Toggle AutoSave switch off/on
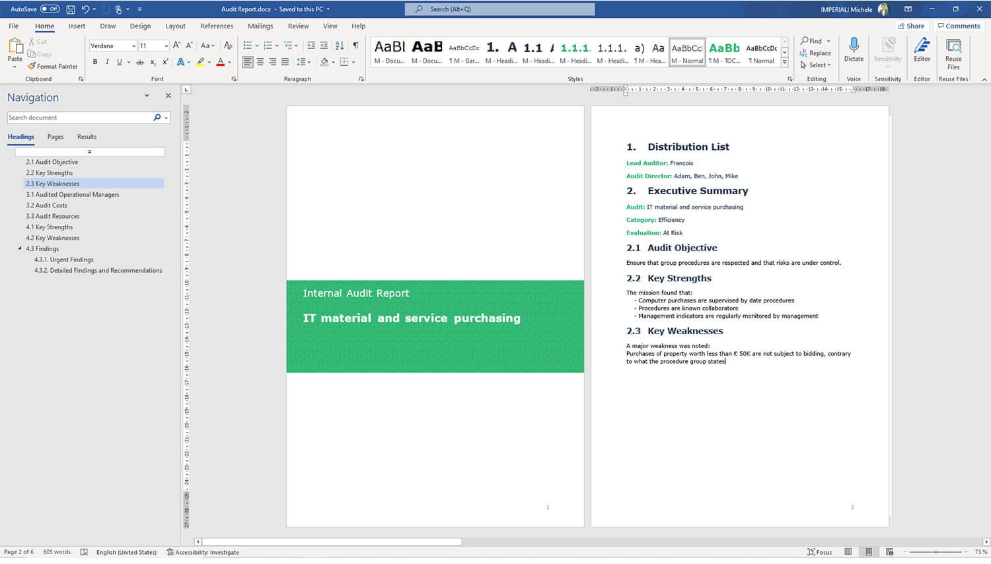The image size is (991, 564). (x=50, y=9)
